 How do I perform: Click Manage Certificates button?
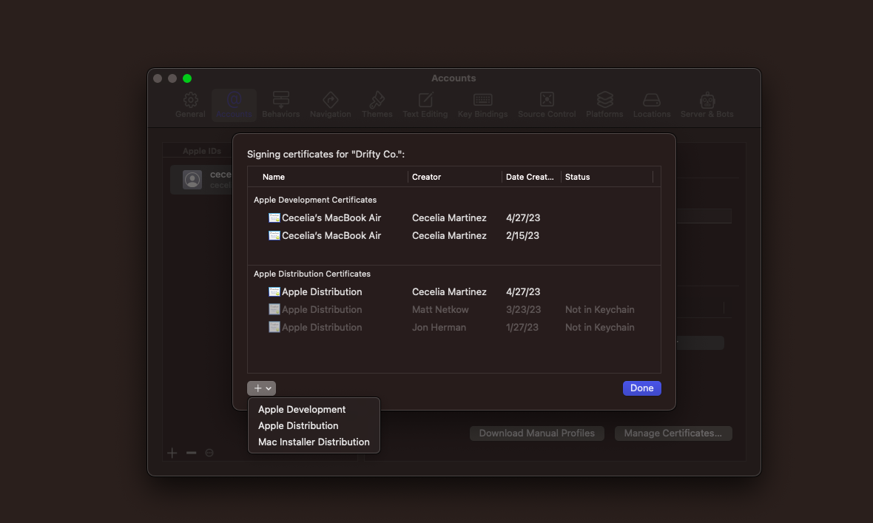point(673,433)
